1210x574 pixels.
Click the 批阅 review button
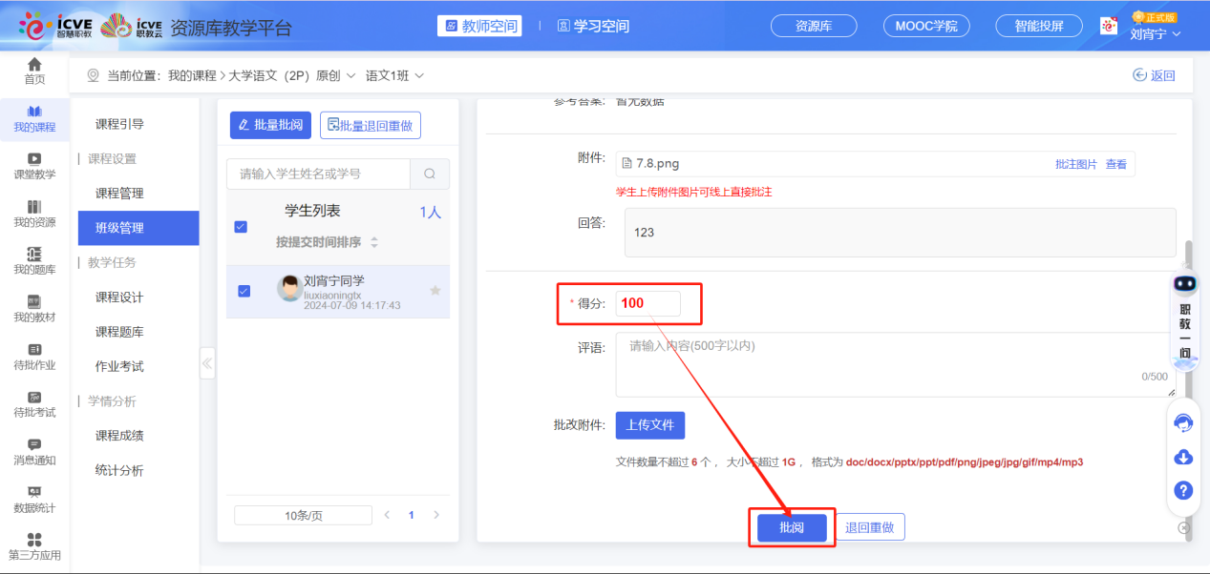click(791, 526)
